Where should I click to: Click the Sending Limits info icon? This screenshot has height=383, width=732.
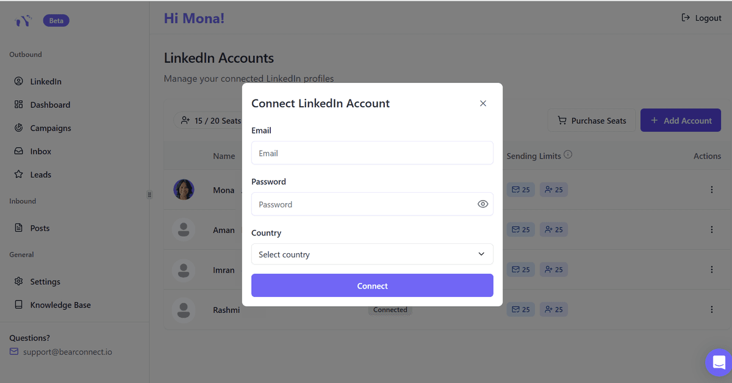point(568,154)
